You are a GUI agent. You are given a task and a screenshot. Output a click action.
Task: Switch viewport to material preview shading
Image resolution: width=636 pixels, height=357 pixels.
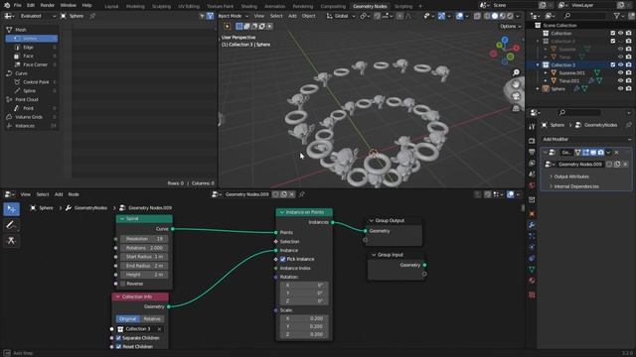502,16
